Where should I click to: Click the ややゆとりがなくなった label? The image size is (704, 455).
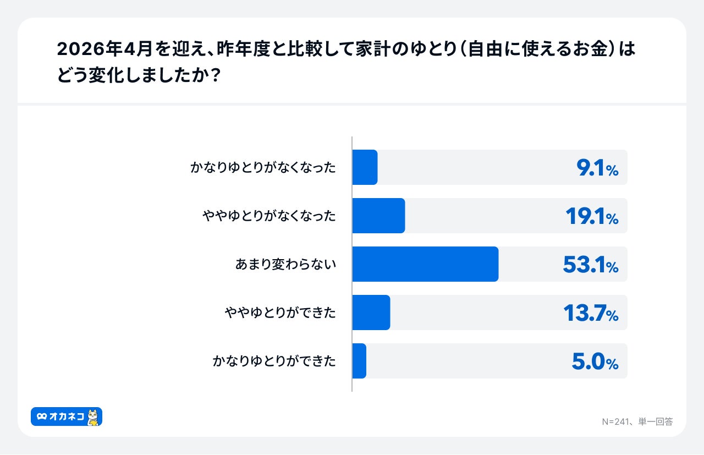coord(269,216)
